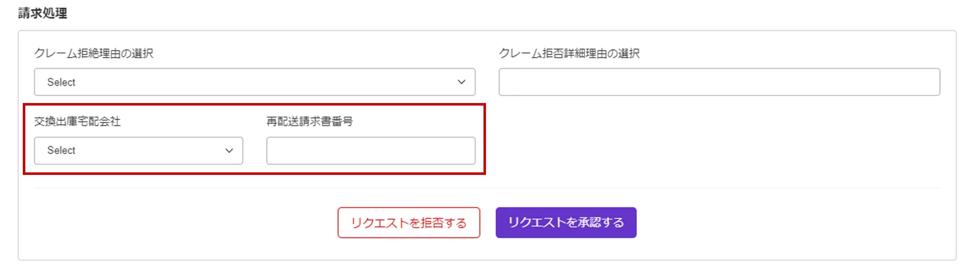Image resolution: width=969 pixels, height=269 pixels.
Task: Click the クレーム拒否詳細理由の選択 input field
Action: click(719, 82)
